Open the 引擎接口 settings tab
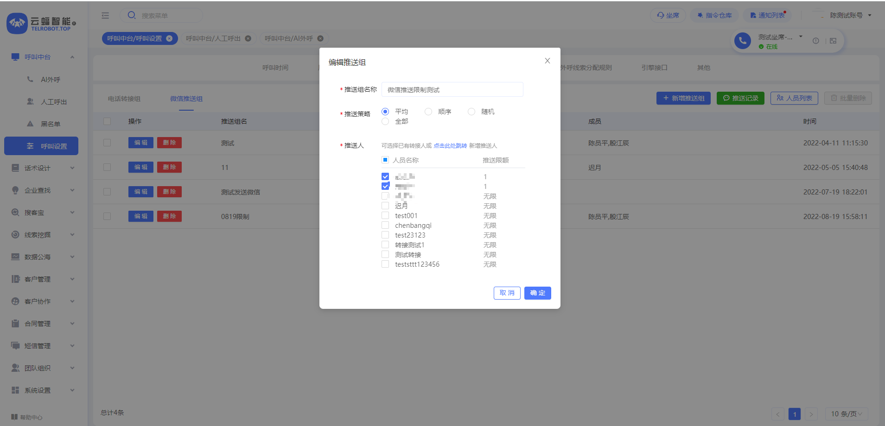885x426 pixels. pyautogui.click(x=654, y=68)
